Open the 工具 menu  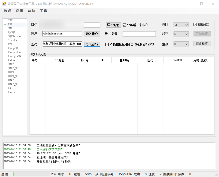(43, 11)
